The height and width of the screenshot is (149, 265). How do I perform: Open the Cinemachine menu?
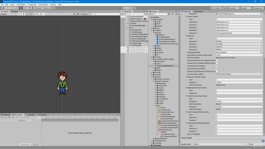43,5
